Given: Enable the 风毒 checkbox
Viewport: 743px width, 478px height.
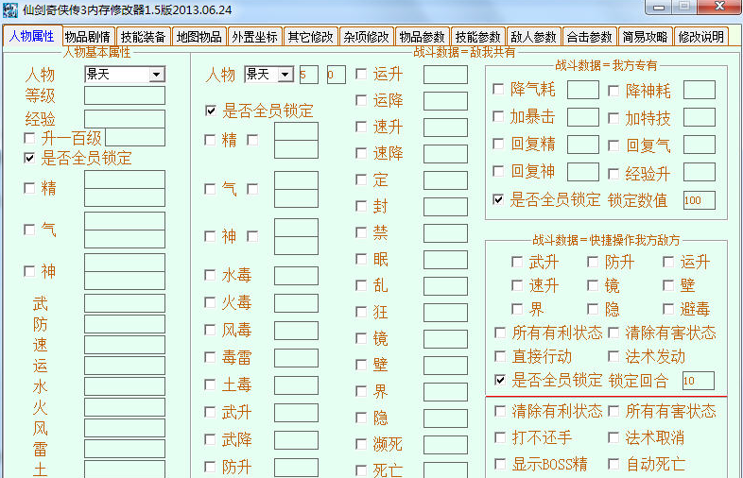Looking at the screenshot, I should (210, 330).
